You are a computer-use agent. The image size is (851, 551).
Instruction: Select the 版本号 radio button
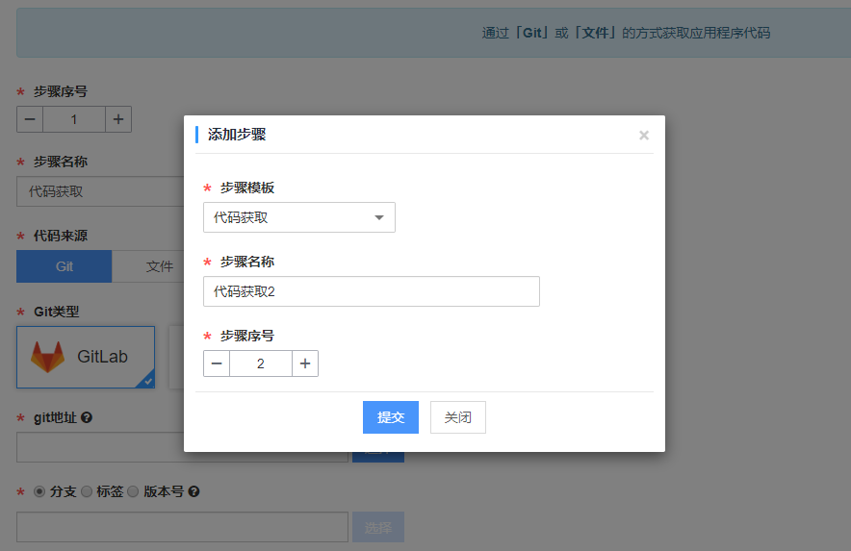tap(134, 491)
